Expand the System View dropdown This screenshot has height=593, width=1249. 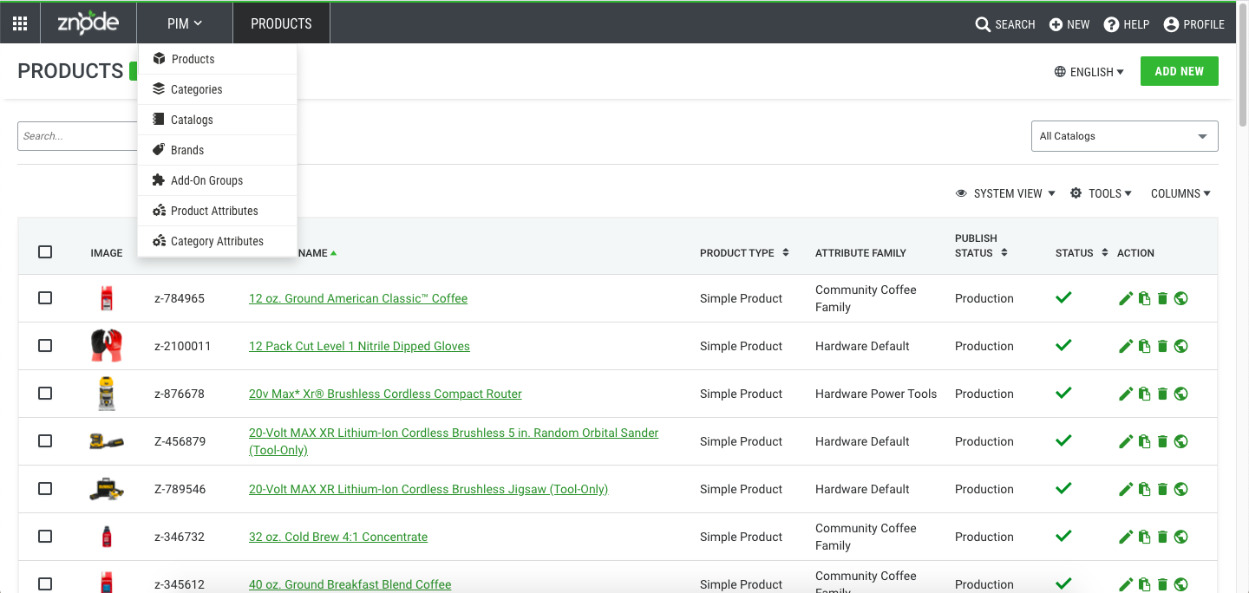click(1005, 193)
